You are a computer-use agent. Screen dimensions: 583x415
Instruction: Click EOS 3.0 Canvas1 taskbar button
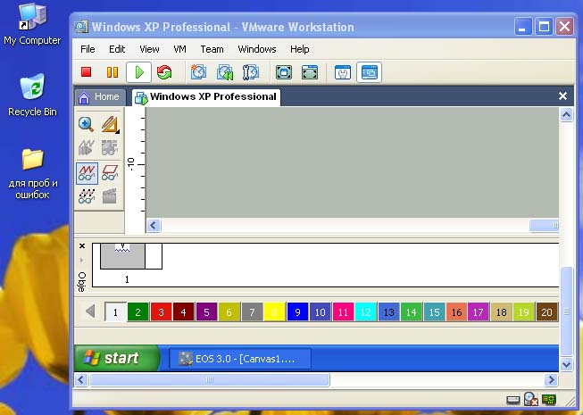tap(240, 359)
